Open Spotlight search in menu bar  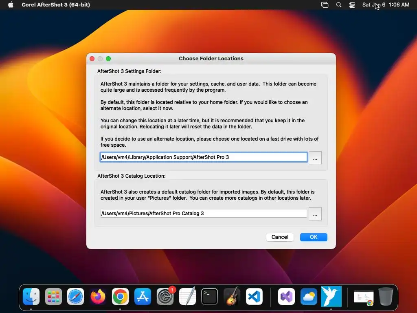click(x=338, y=5)
